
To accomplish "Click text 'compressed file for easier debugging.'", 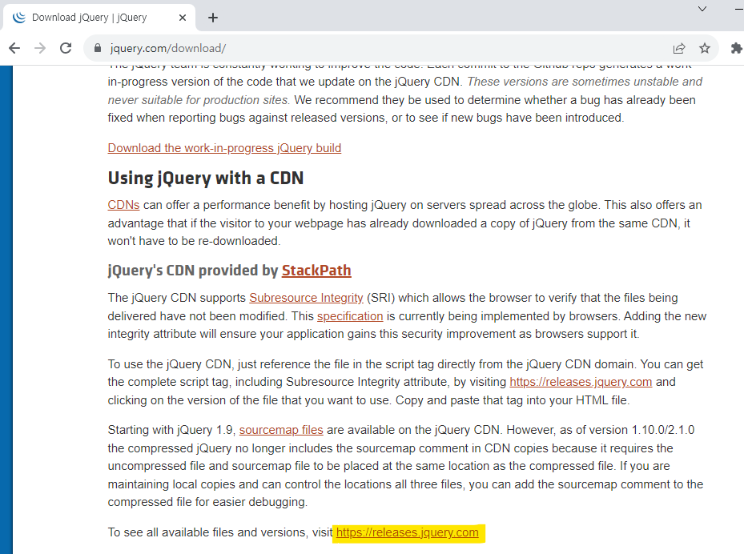I will 207,502.
